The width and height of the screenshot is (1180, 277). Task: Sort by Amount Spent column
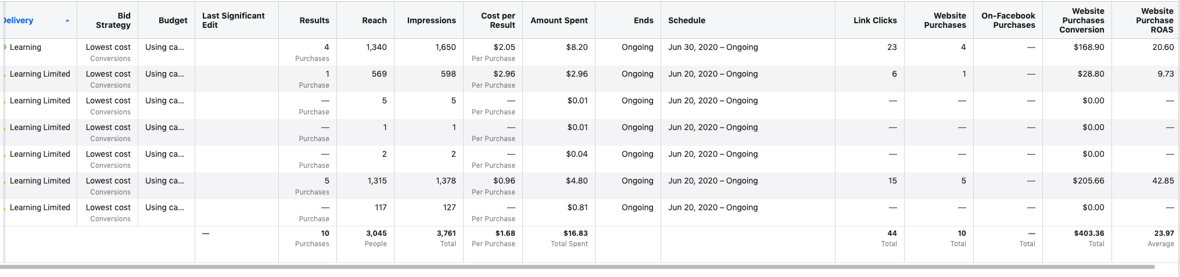click(558, 20)
